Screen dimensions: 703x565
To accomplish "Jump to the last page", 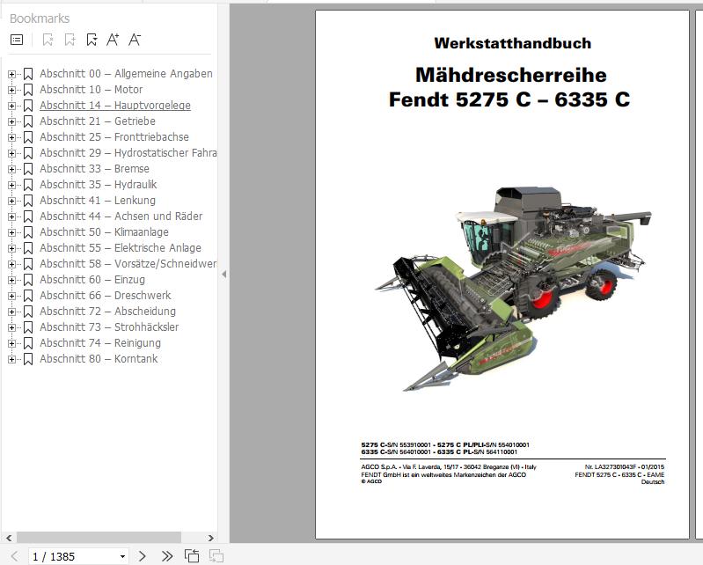I will pyautogui.click(x=167, y=556).
